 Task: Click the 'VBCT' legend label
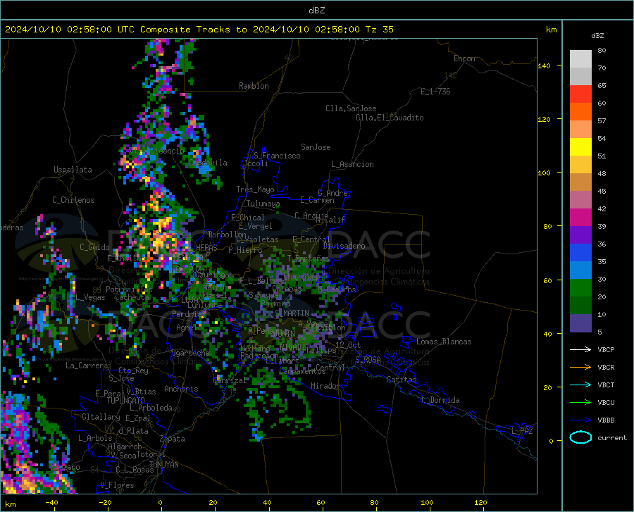point(606,385)
